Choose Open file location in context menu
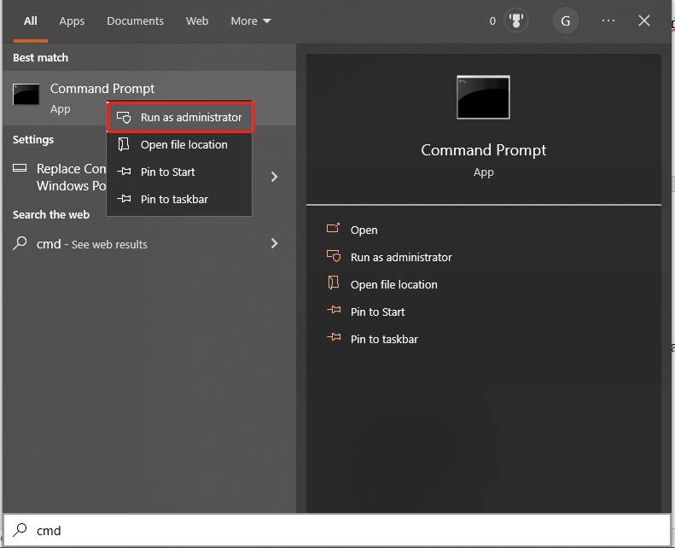Viewport: 675px width, 548px height. coord(183,145)
